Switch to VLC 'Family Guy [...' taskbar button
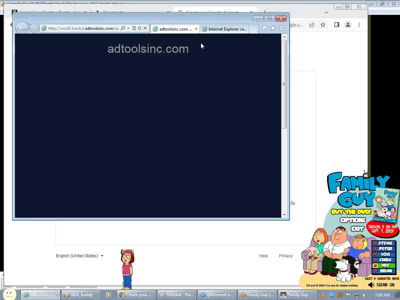Image resolution: width=400 pixels, height=300 pixels. (257, 295)
